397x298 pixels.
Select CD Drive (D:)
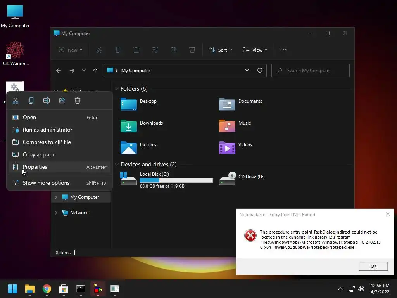242,178
